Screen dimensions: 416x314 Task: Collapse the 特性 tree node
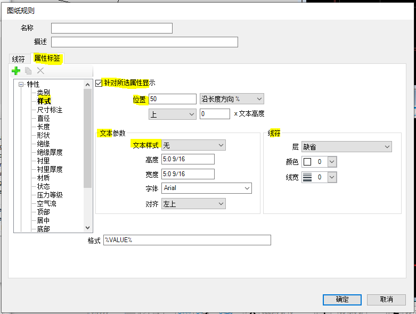(x=21, y=85)
